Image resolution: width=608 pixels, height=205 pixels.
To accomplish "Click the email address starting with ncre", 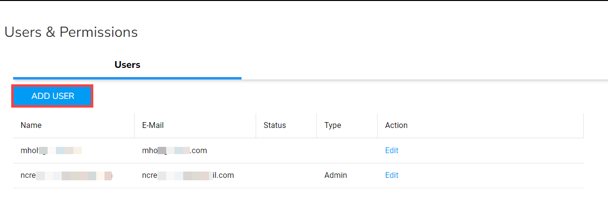I will click(188, 175).
